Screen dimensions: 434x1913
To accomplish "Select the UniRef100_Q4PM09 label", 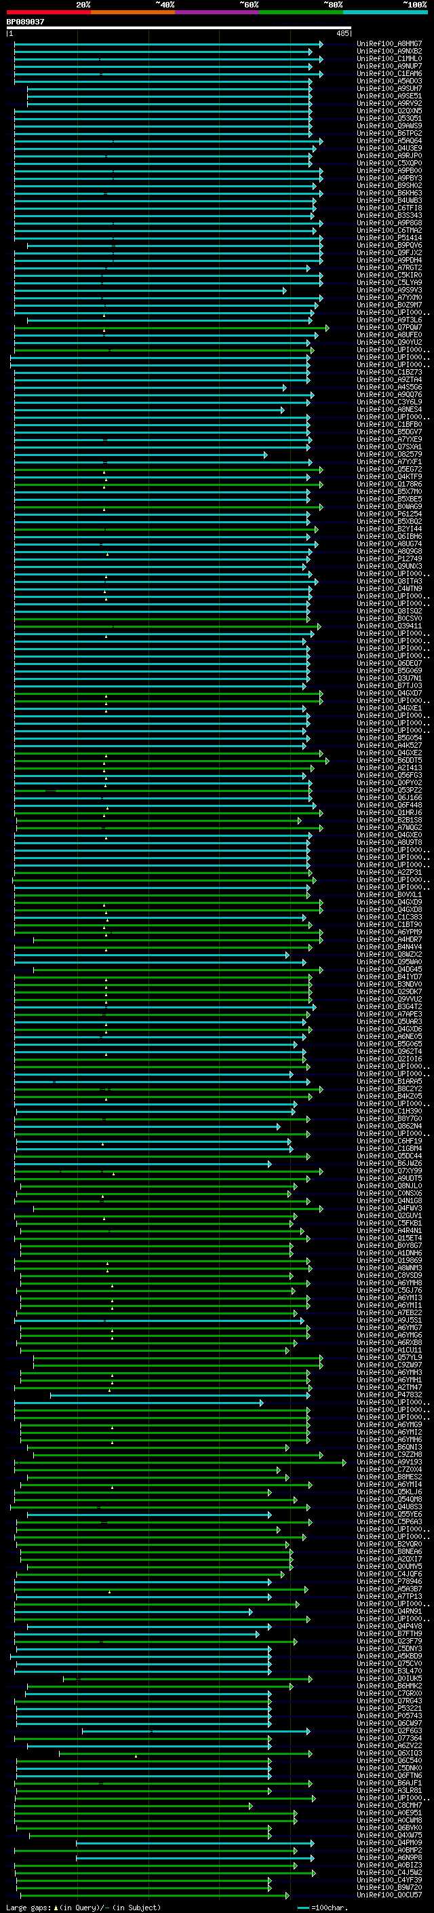I will point(389,1842).
